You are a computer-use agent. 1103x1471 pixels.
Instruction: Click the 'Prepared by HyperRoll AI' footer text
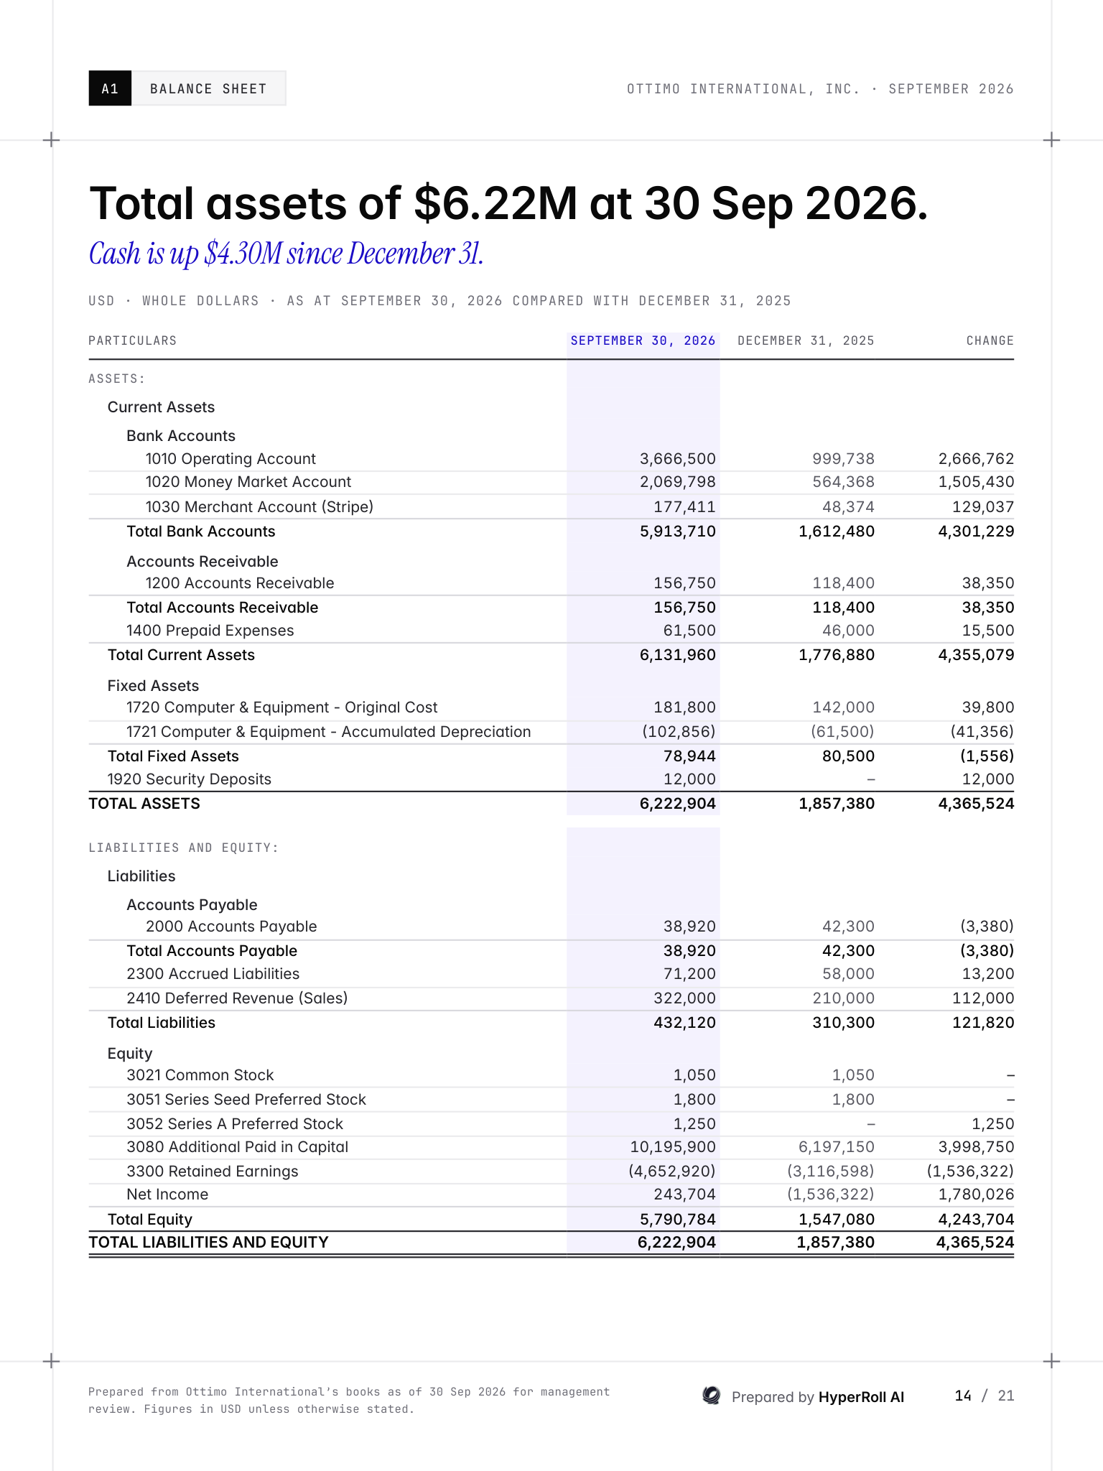[x=818, y=1397]
